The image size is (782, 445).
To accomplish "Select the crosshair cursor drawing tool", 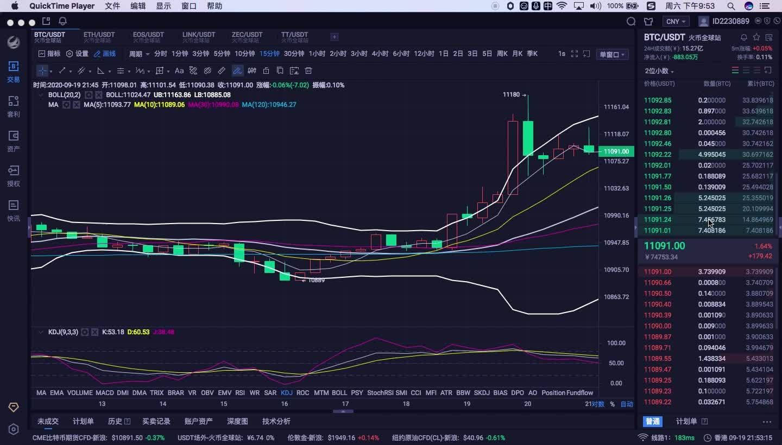I will click(x=42, y=71).
